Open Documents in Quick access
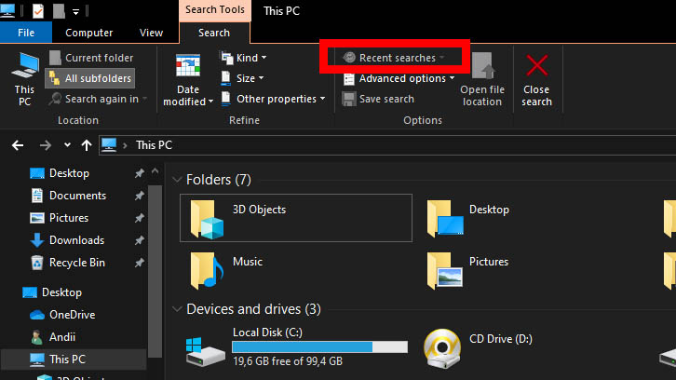The width and height of the screenshot is (676, 380). click(x=77, y=196)
